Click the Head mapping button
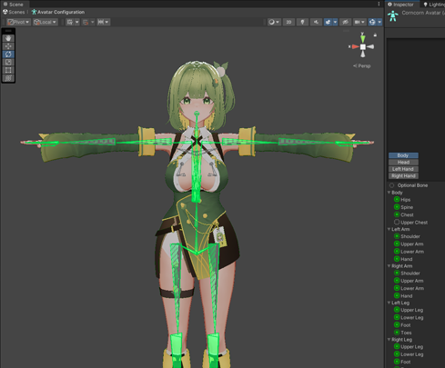Screen dimensions: 445x368 tap(403, 163)
